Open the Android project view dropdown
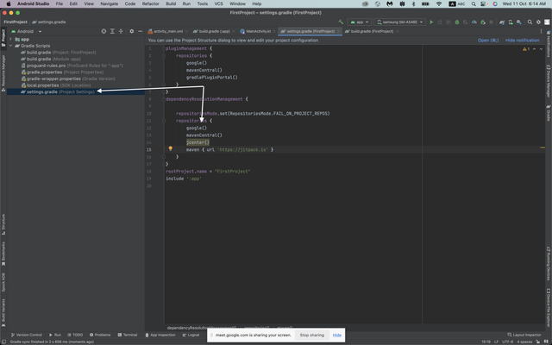The width and height of the screenshot is (552, 345). click(x=26, y=31)
